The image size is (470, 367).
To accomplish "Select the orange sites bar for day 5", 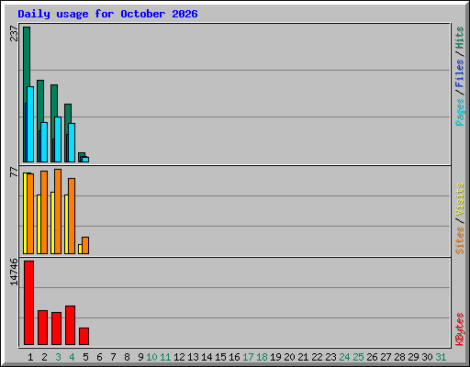I will [x=85, y=245].
